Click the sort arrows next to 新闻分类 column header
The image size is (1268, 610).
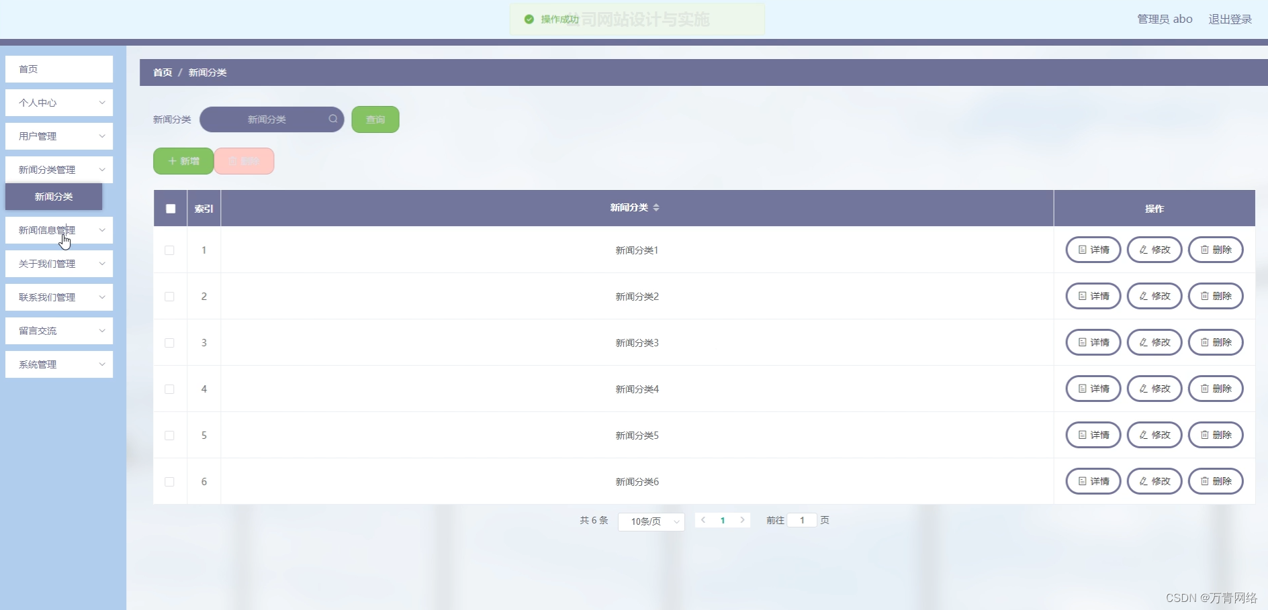click(658, 208)
